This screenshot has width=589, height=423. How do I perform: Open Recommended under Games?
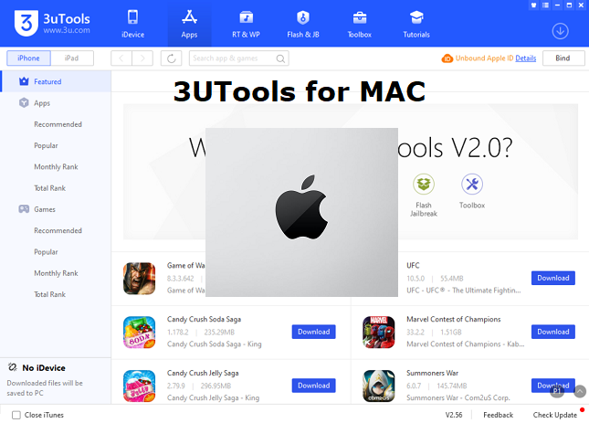point(58,230)
